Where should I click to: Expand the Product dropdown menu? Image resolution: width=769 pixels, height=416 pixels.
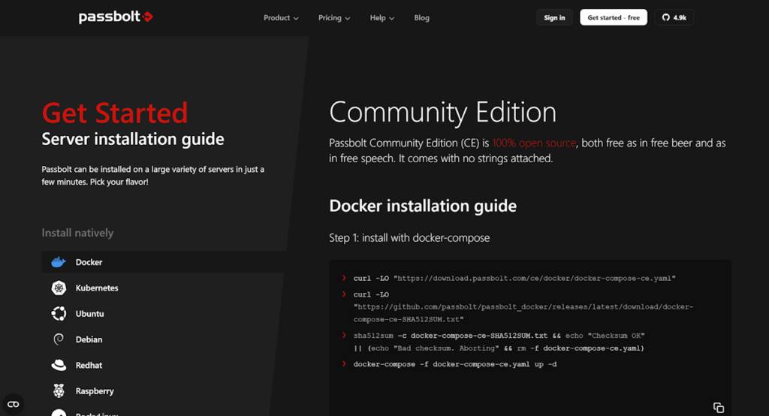tap(281, 18)
